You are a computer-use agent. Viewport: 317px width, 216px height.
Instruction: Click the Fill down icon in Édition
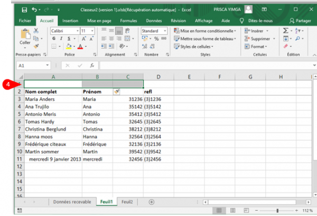[286, 39]
